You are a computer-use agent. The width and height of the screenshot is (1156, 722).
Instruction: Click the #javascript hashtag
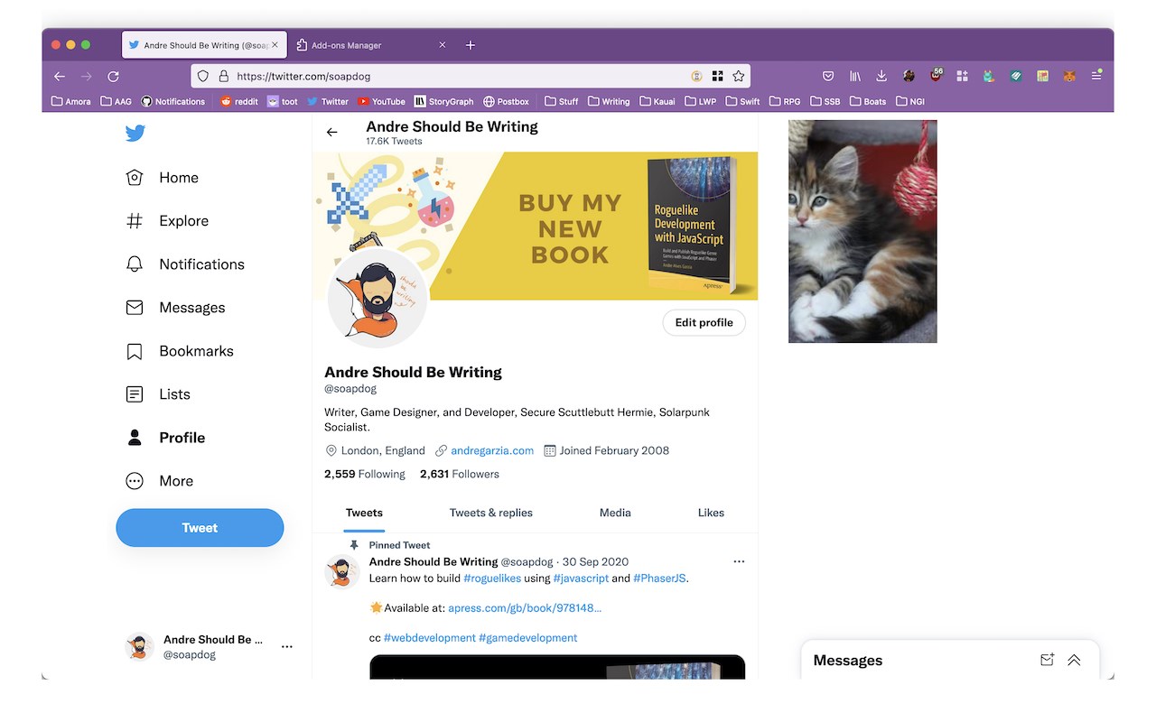[x=581, y=578]
